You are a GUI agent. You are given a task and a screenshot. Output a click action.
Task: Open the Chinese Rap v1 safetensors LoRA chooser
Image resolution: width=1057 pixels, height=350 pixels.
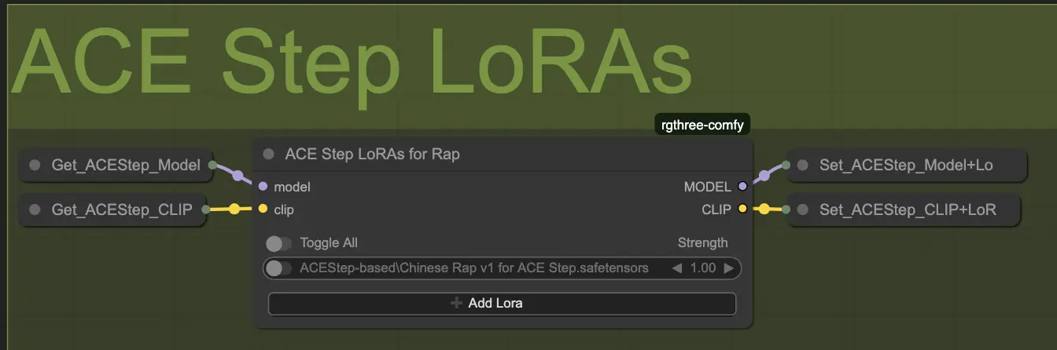(x=473, y=268)
